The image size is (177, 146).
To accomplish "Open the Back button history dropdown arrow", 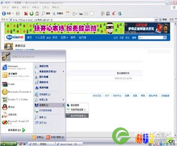I will point(13,14).
